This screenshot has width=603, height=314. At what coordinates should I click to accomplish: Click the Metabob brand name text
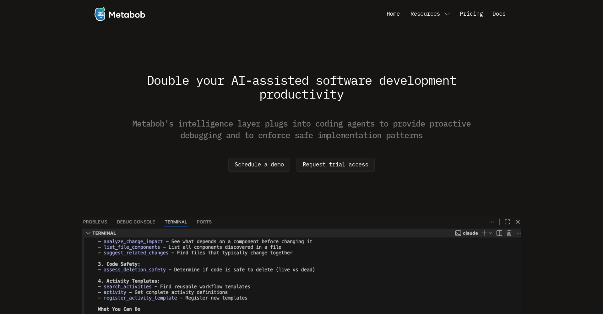pos(127,14)
